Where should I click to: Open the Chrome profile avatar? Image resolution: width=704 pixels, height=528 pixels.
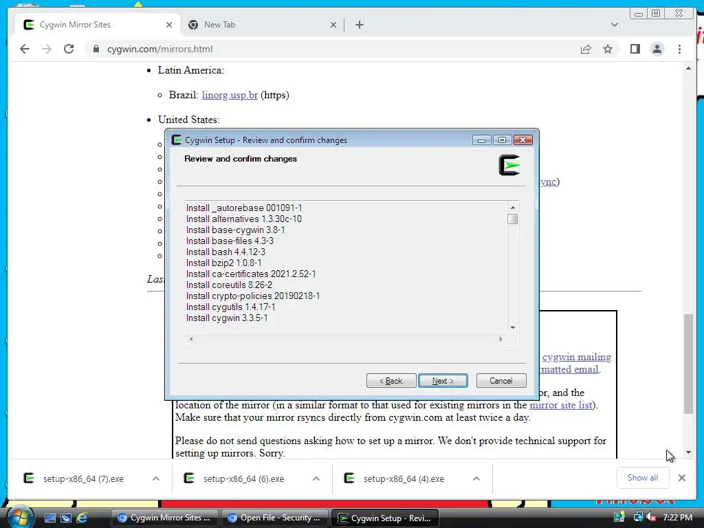point(657,49)
